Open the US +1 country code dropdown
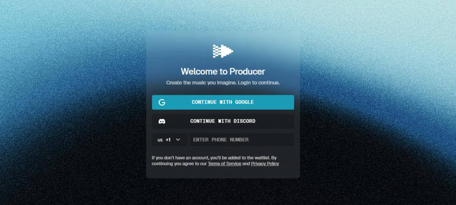 [x=169, y=140]
